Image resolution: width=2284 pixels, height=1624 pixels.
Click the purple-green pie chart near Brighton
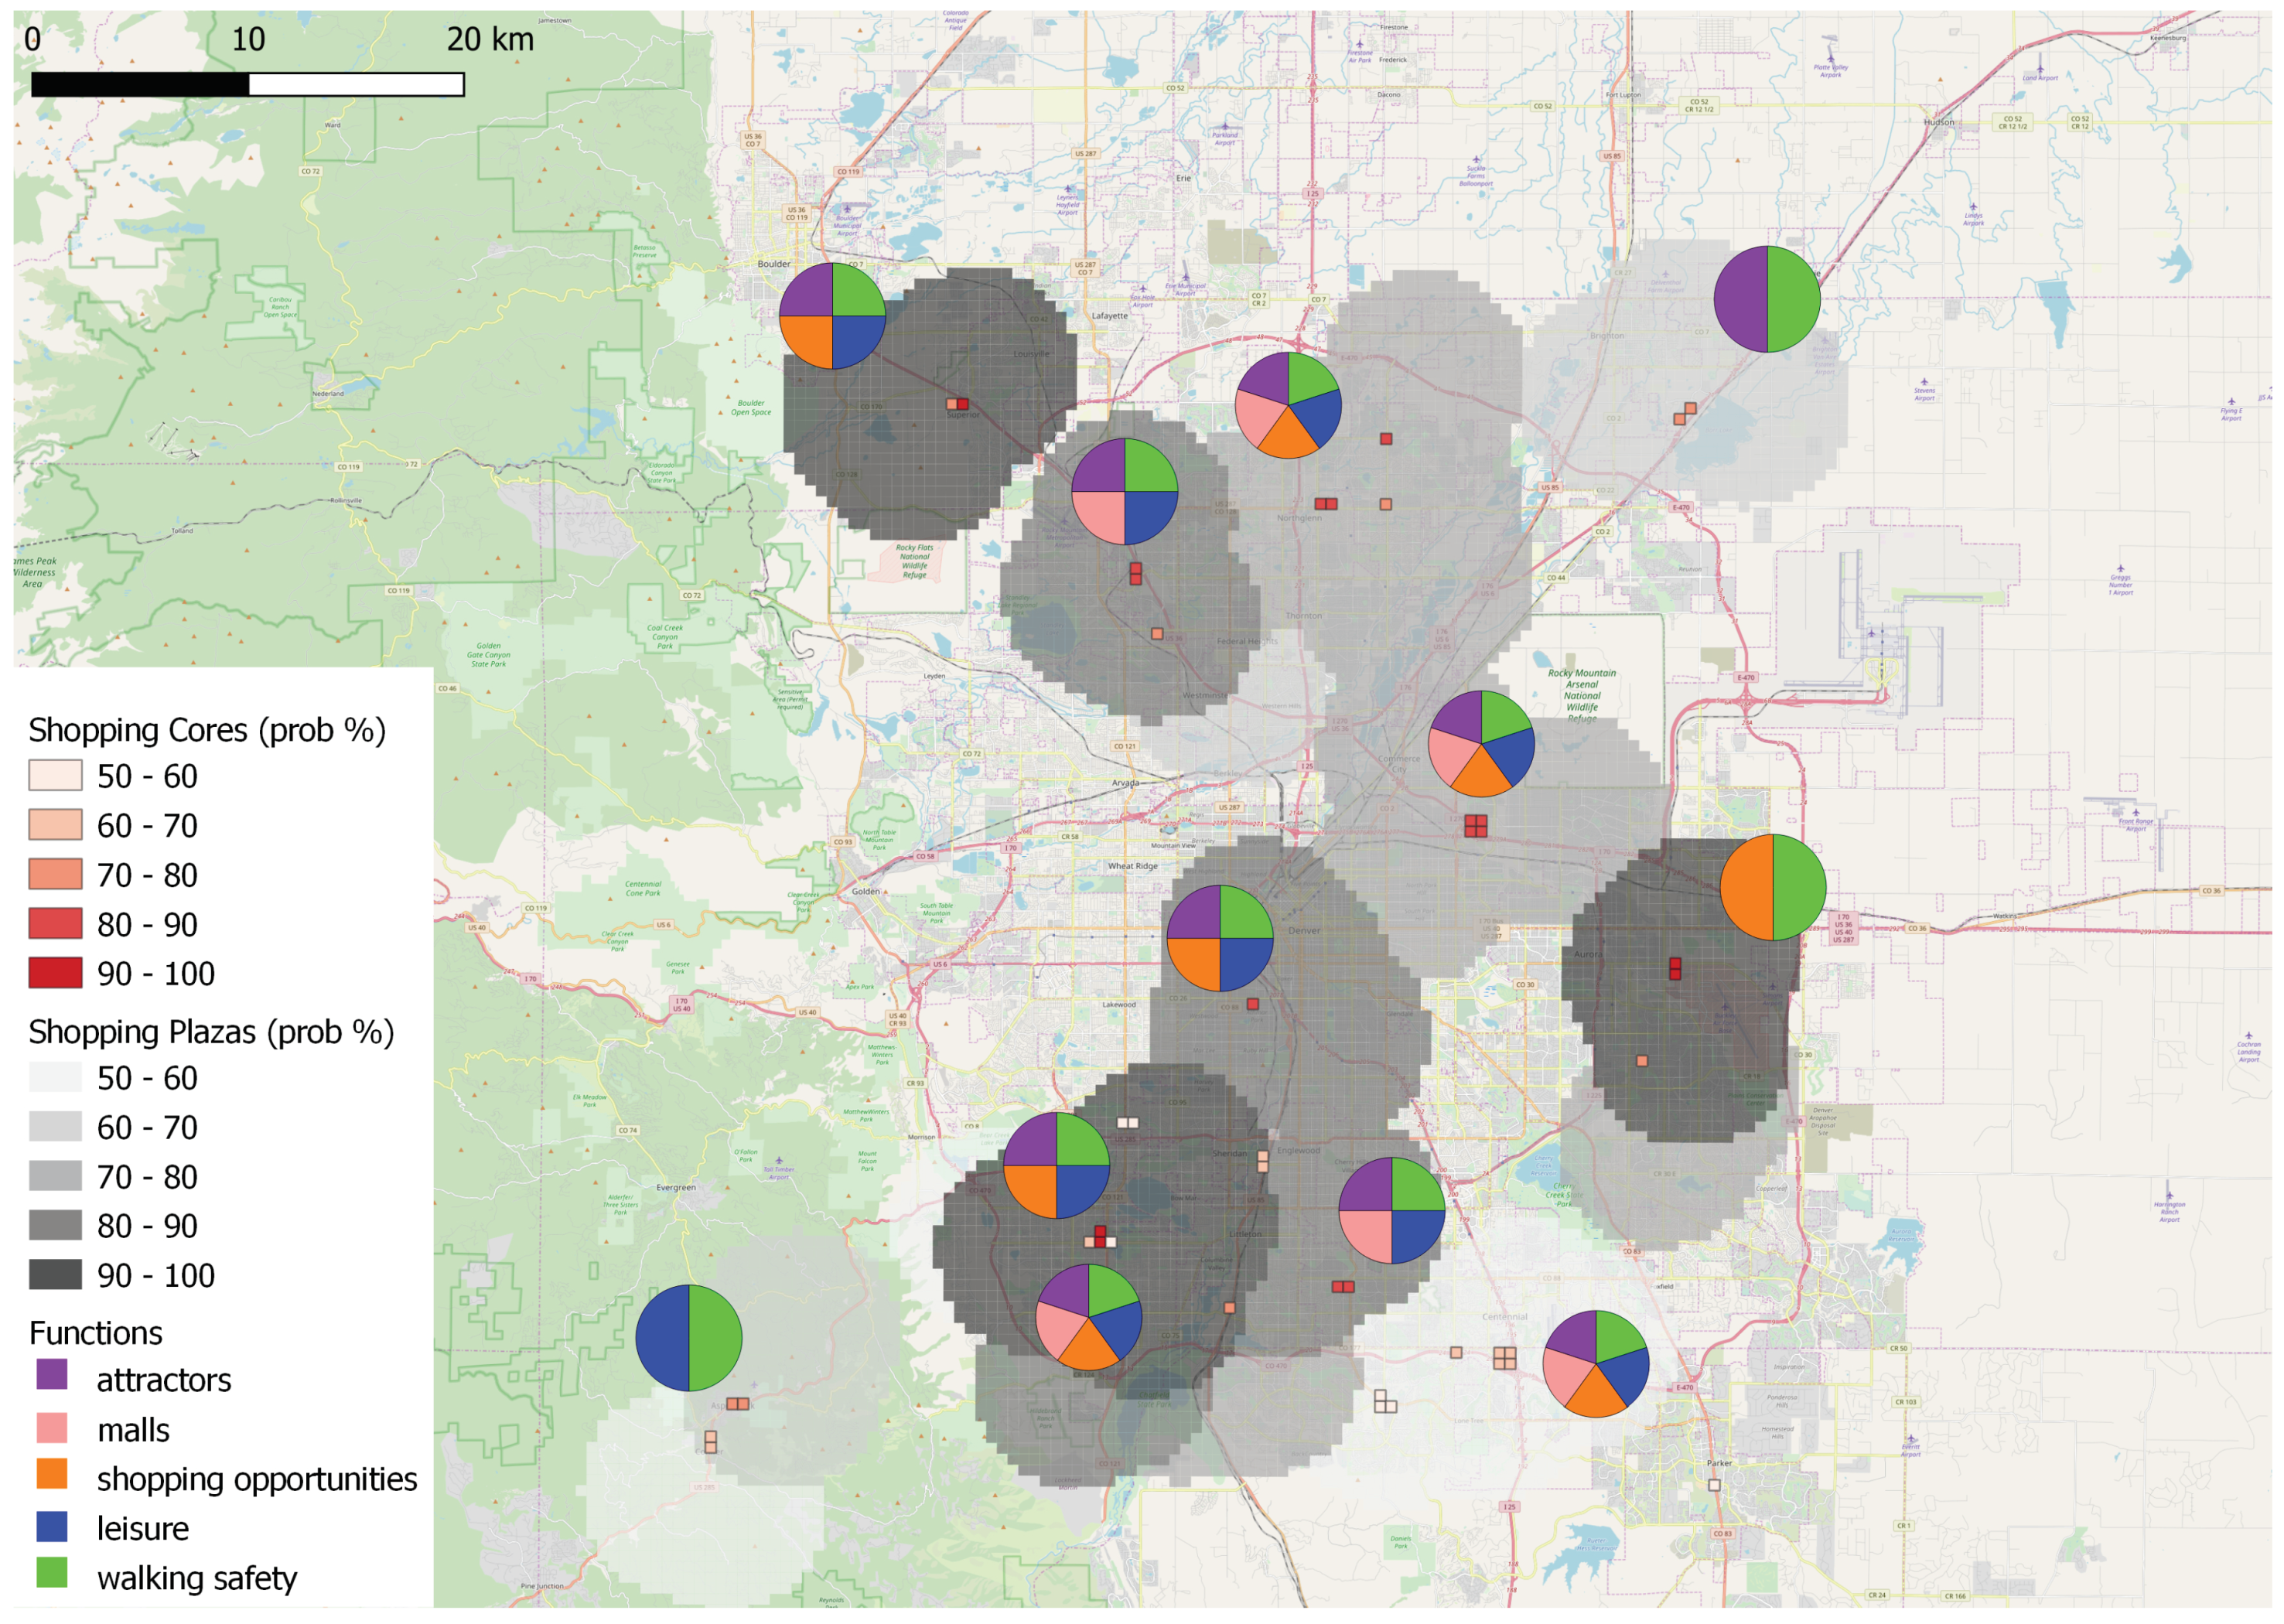[1767, 299]
